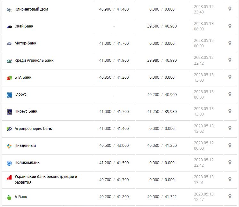This screenshot has width=239, height=207.
Task: Click the Агропросперис Банк logo
Action: click(9, 129)
